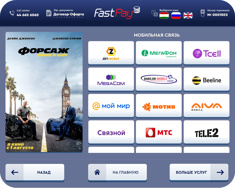
Task: Open the Договор-Оферта legal document link
Action: 69,14
